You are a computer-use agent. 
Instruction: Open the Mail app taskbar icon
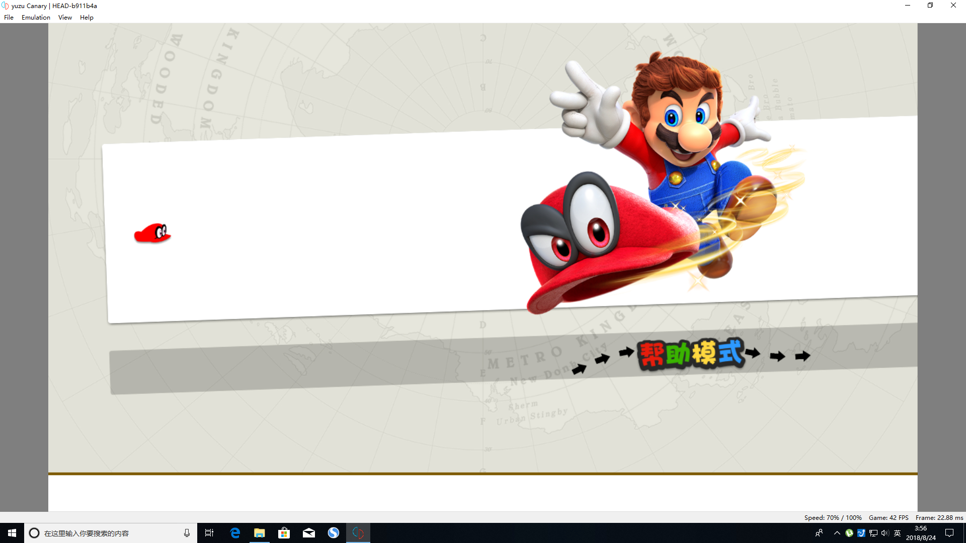pos(309,533)
